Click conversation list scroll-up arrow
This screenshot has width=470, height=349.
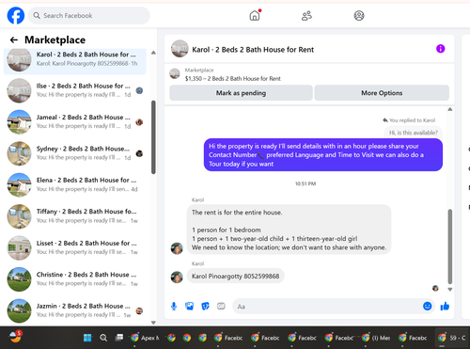[x=153, y=53]
